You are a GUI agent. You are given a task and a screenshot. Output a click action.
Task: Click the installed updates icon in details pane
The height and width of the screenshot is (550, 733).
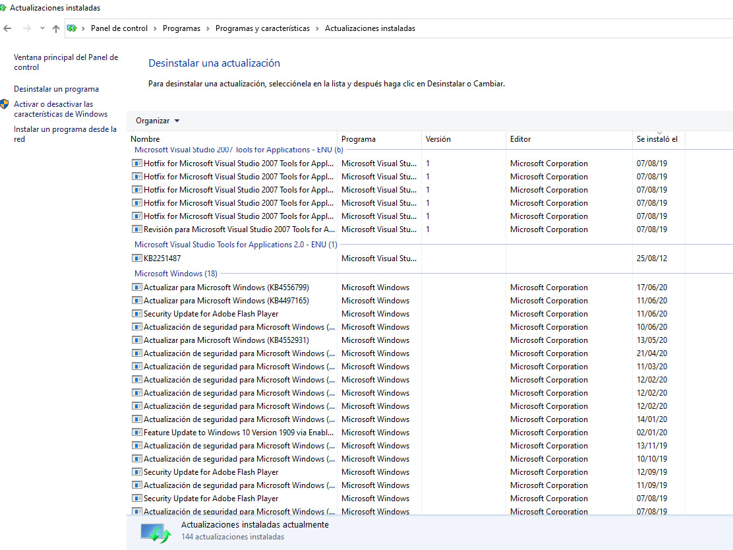pyautogui.click(x=156, y=533)
